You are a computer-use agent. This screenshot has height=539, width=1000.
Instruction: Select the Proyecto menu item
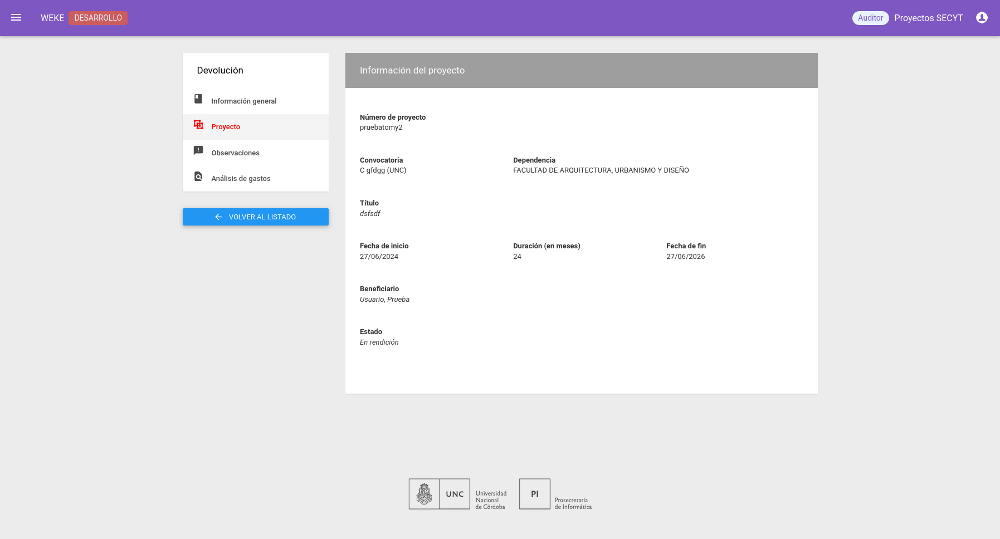[226, 127]
